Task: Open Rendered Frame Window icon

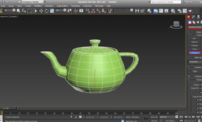Action: coord(185,11)
